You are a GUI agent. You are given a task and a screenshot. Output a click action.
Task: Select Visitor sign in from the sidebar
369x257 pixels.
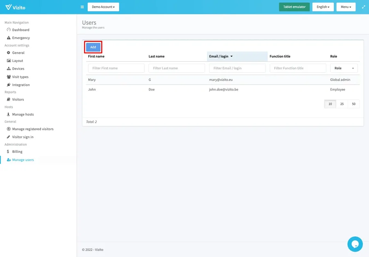(x=22, y=137)
